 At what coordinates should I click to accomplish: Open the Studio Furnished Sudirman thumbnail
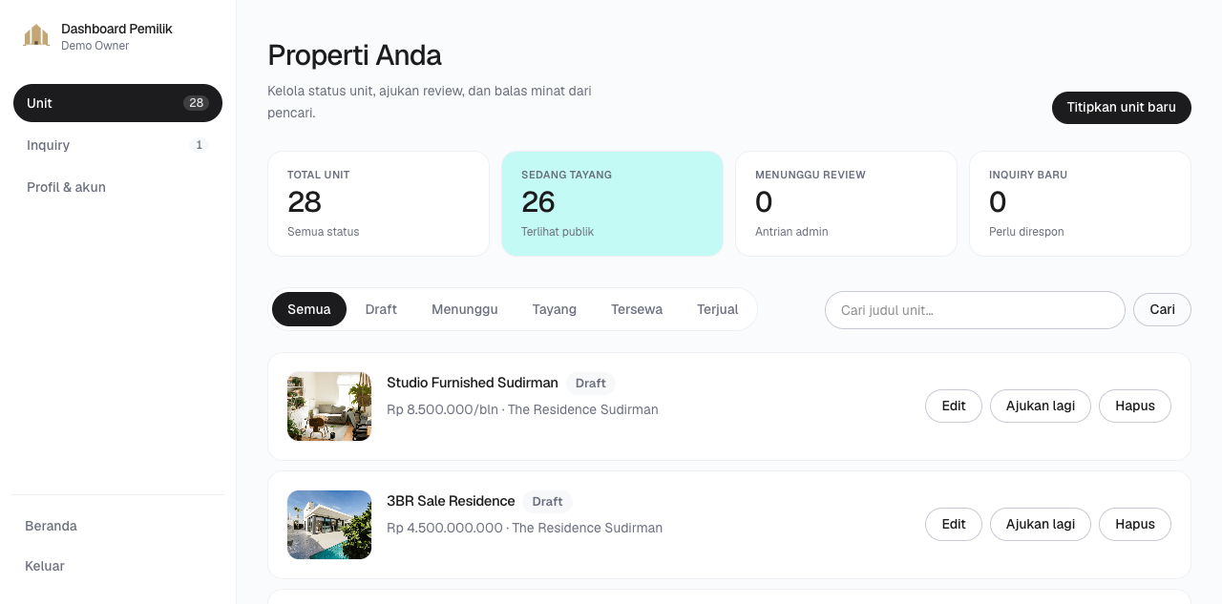[x=329, y=406]
